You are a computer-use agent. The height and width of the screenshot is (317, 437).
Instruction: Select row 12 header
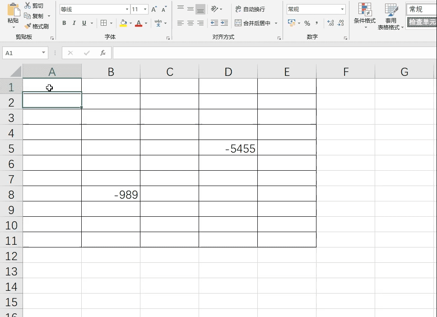(x=11, y=256)
